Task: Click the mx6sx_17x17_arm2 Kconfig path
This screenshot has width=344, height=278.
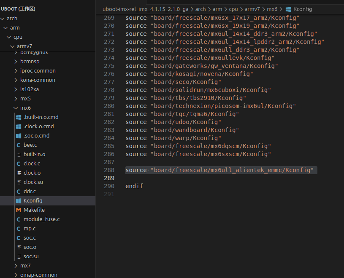Action: pyautogui.click(x=225, y=18)
